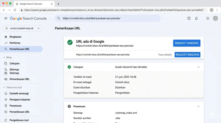
Task: Collapse the Penemuan section chevron
Action: click(198, 106)
